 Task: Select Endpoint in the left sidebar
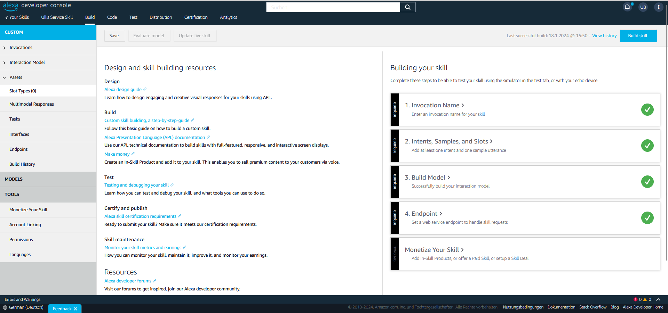(x=48, y=149)
